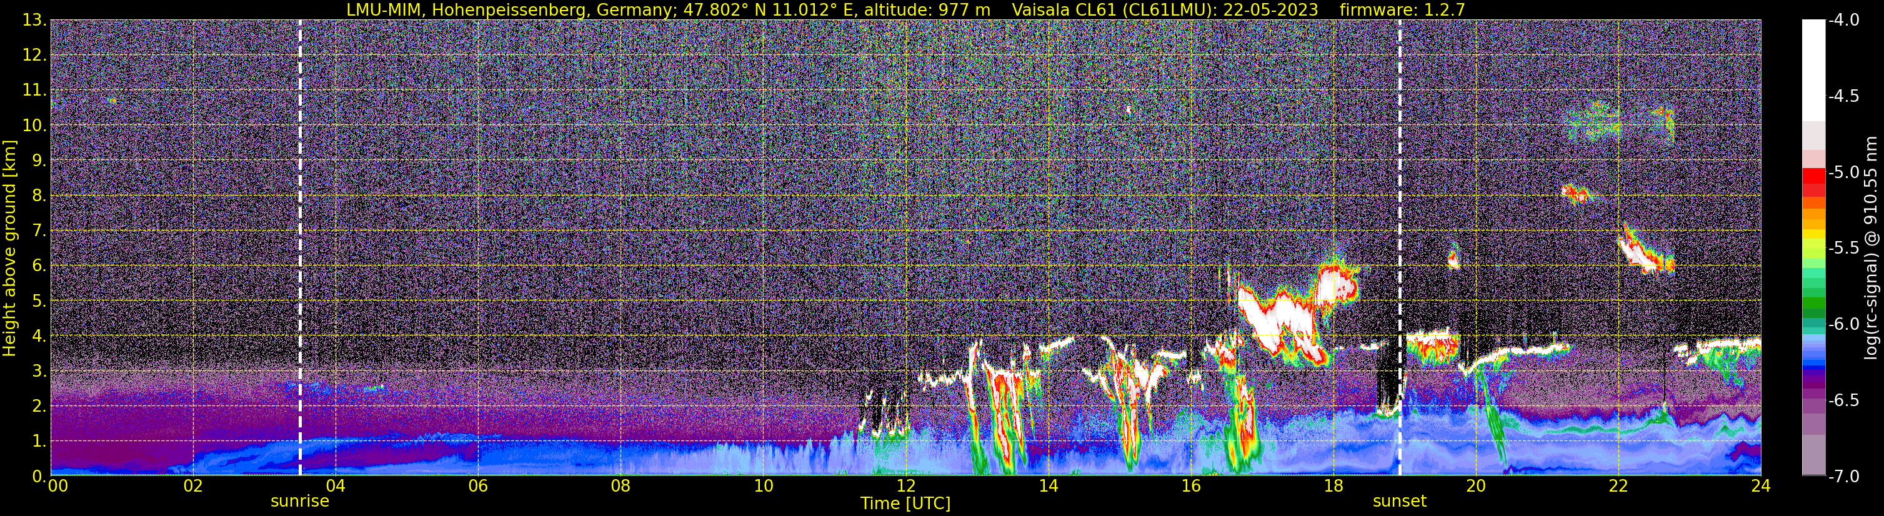Viewport: 1884px width, 516px height.
Task: Click the '6.' tick on the height axis
Action: (x=39, y=266)
